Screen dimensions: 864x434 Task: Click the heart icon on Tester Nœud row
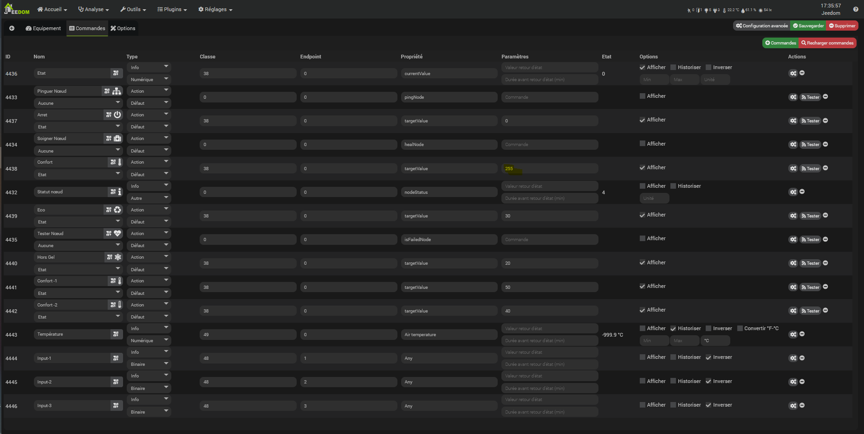coord(117,233)
